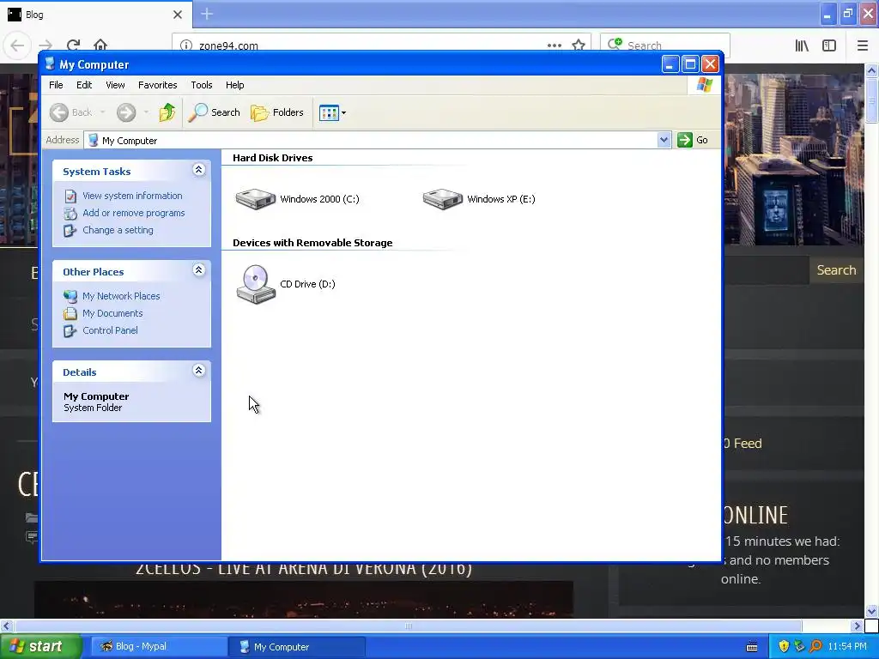
Task: Reload page in Mypal browser
Action: pyautogui.click(x=74, y=45)
